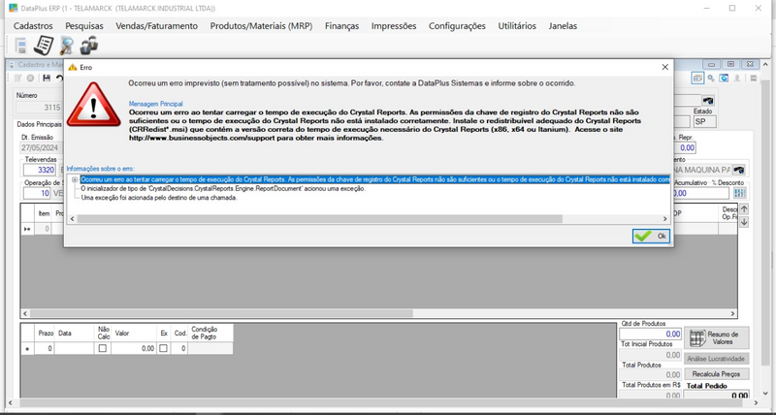Click the report sheet icon in main toolbar
Image resolution: width=776 pixels, height=415 pixels.
pyautogui.click(x=44, y=46)
